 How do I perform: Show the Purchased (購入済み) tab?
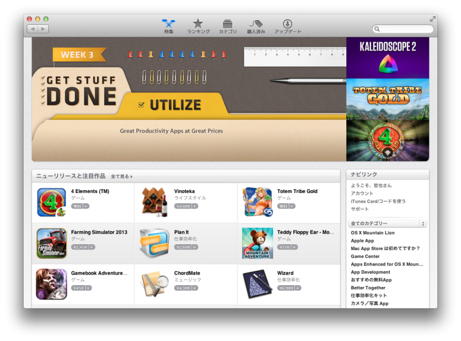256,26
